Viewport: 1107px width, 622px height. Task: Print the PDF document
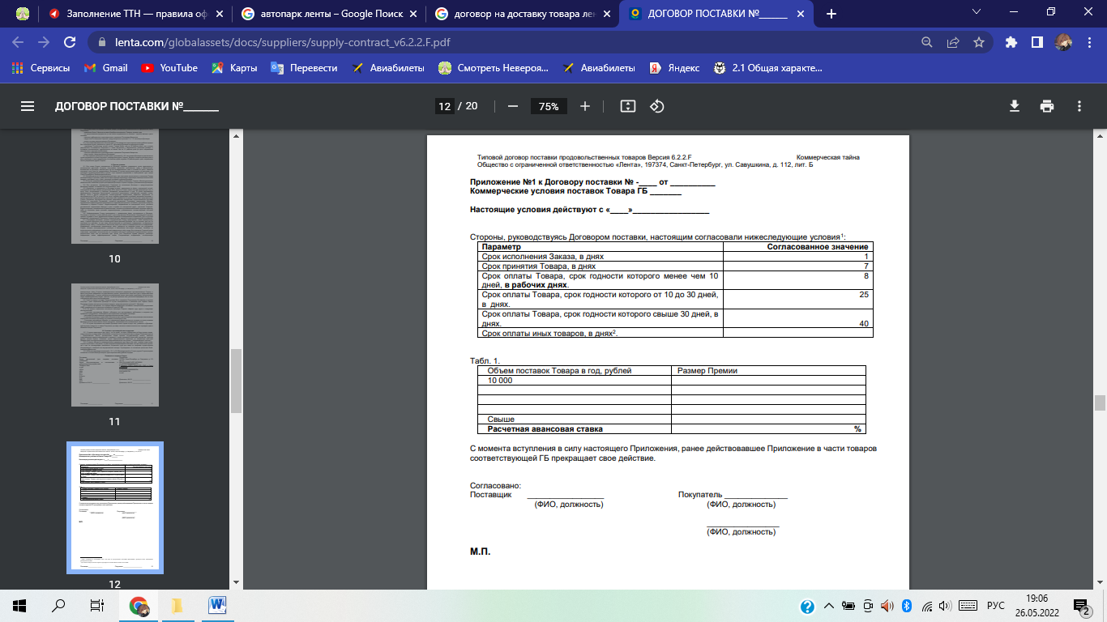click(1047, 106)
